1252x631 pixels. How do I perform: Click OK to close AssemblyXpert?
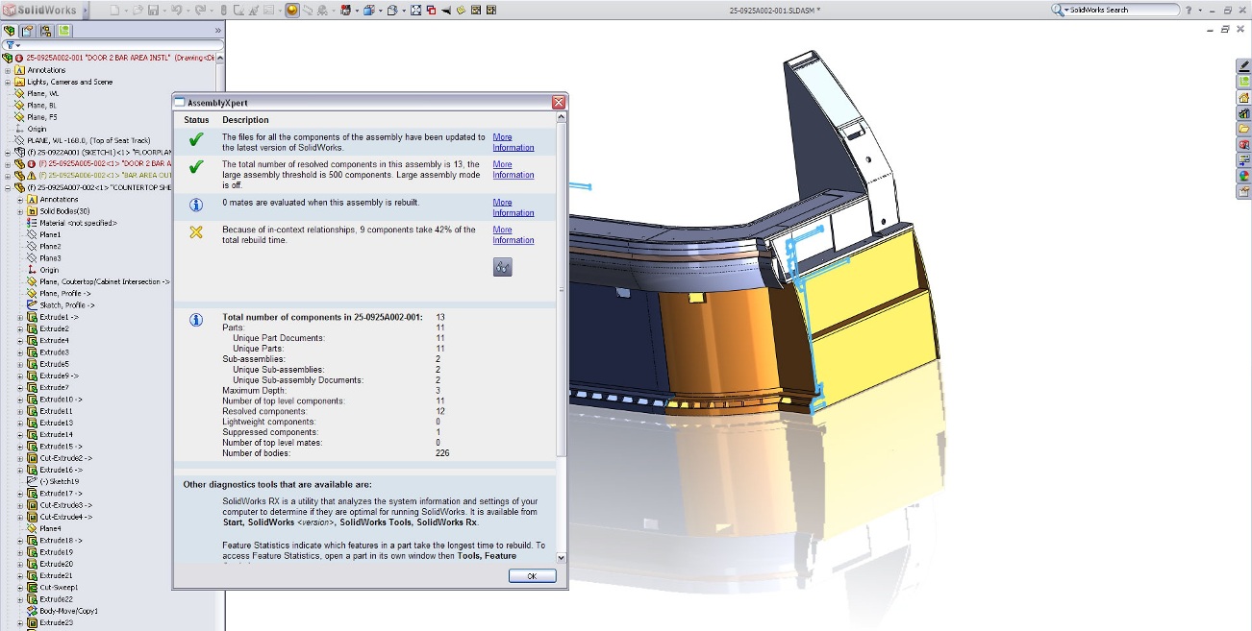(x=532, y=575)
